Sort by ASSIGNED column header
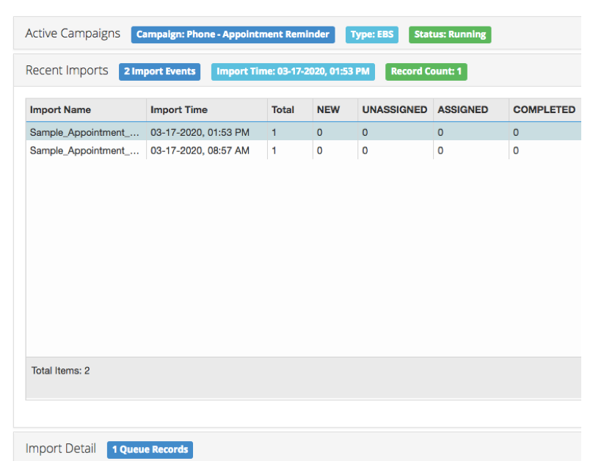593x472 pixels. click(471, 110)
